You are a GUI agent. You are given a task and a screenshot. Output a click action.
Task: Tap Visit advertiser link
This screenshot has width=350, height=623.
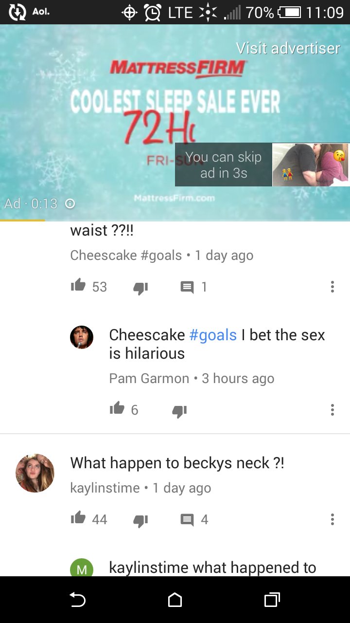coord(288,48)
